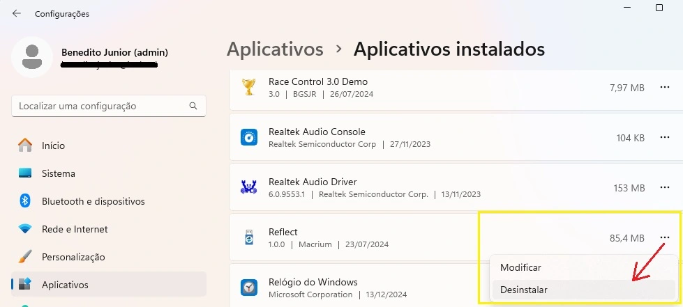Select the Reflect app name
Image resolution: width=683 pixels, height=307 pixels.
[x=283, y=232]
